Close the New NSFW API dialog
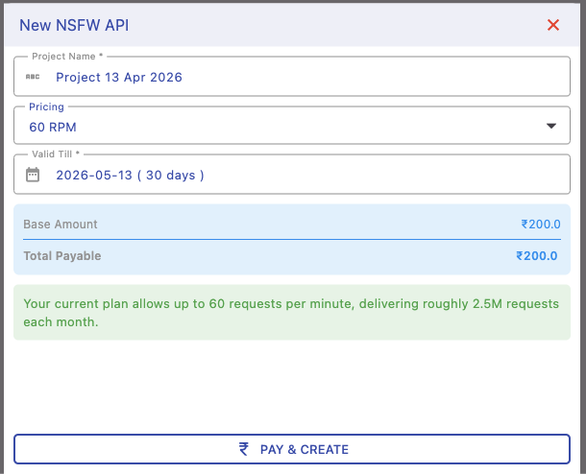 pos(553,25)
